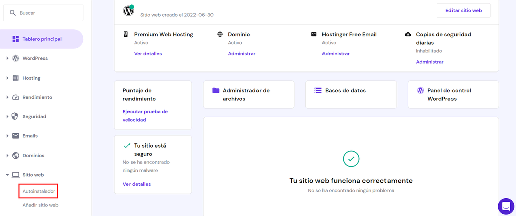This screenshot has height=216, width=516.
Task: Click the Premium Web Hosting title
Action: tap(164, 34)
